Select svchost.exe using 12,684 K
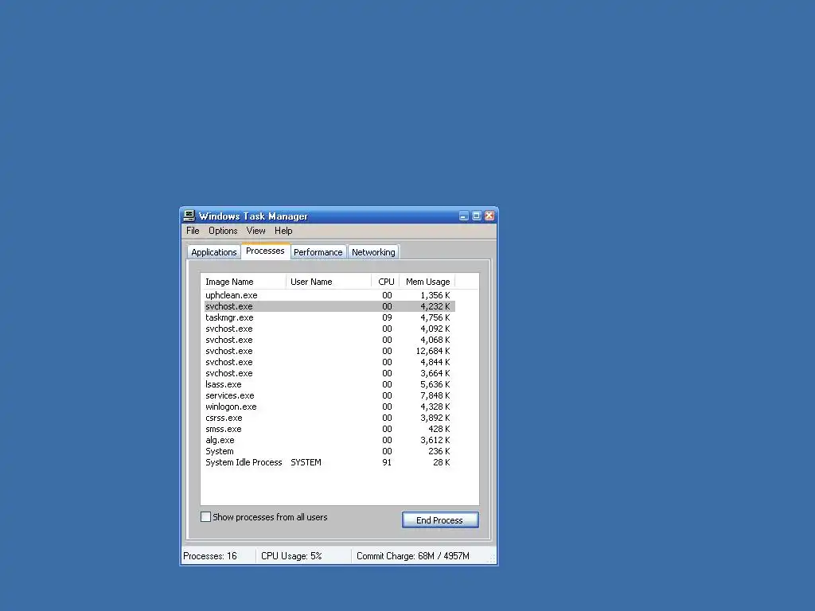Image resolution: width=815 pixels, height=611 pixels. tap(330, 351)
